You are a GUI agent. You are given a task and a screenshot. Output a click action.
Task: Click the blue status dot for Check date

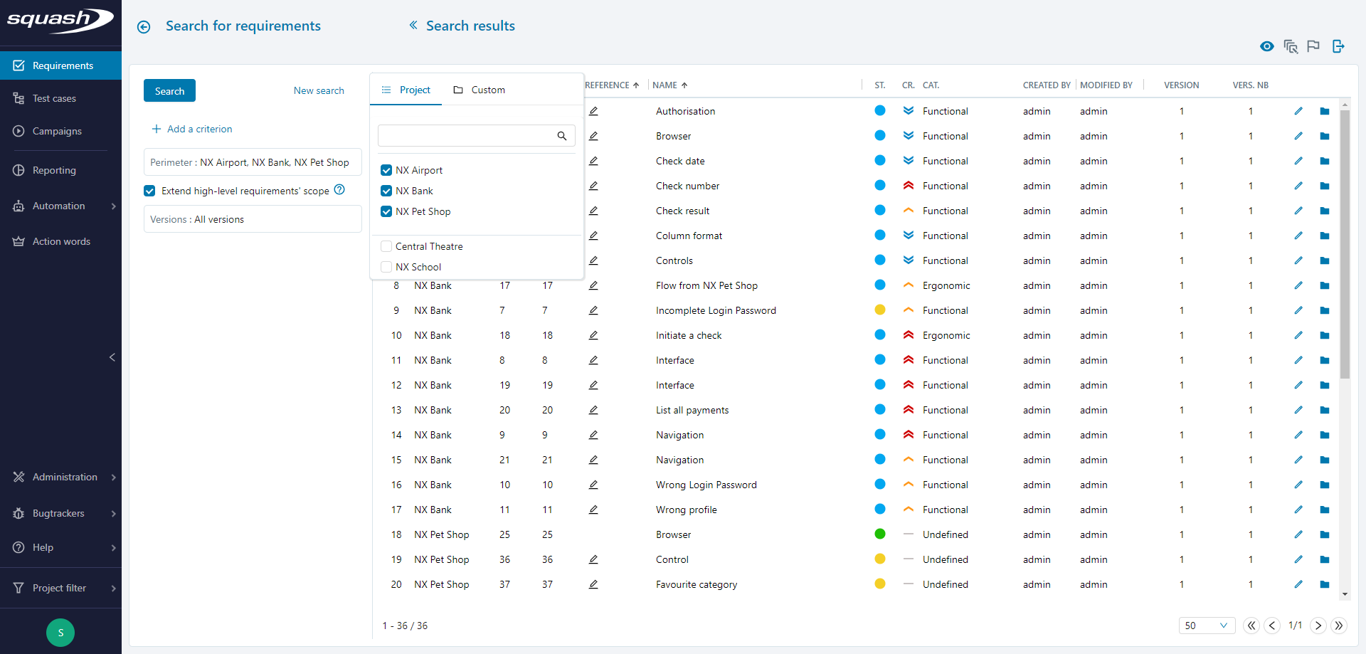tap(880, 160)
